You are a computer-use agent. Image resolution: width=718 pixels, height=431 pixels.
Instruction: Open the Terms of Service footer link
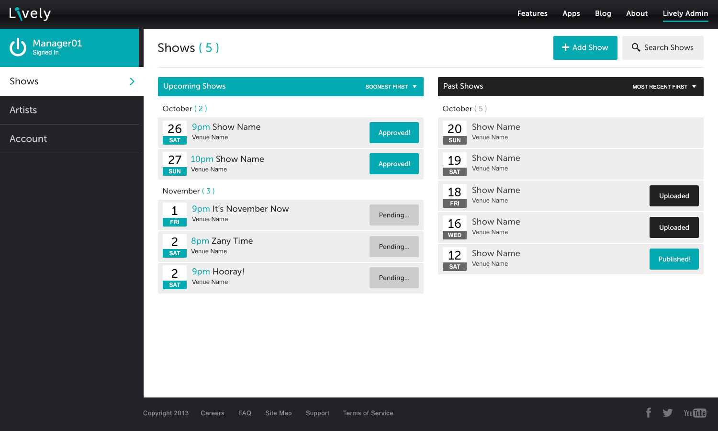368,413
